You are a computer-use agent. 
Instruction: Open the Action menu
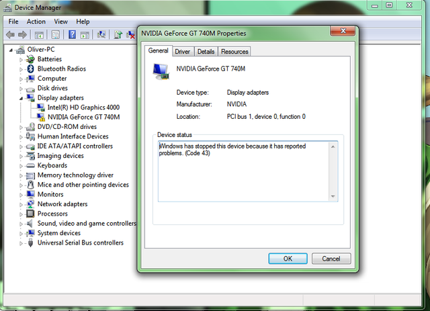(36, 21)
